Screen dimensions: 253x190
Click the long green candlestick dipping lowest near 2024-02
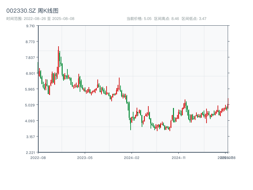click(131, 124)
